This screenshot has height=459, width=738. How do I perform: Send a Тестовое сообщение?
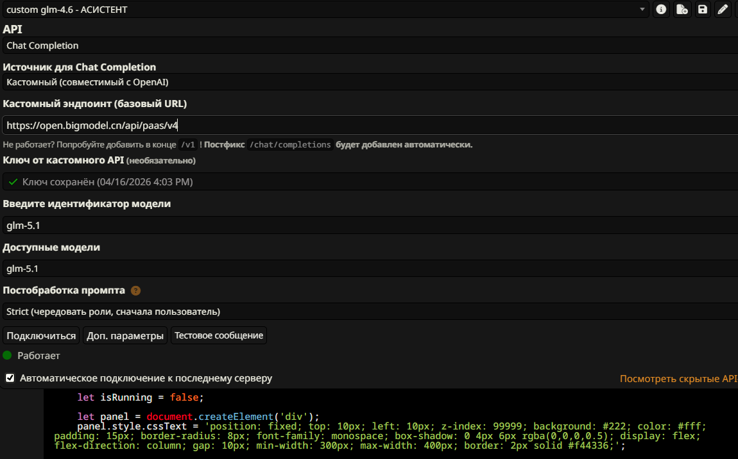tap(219, 336)
